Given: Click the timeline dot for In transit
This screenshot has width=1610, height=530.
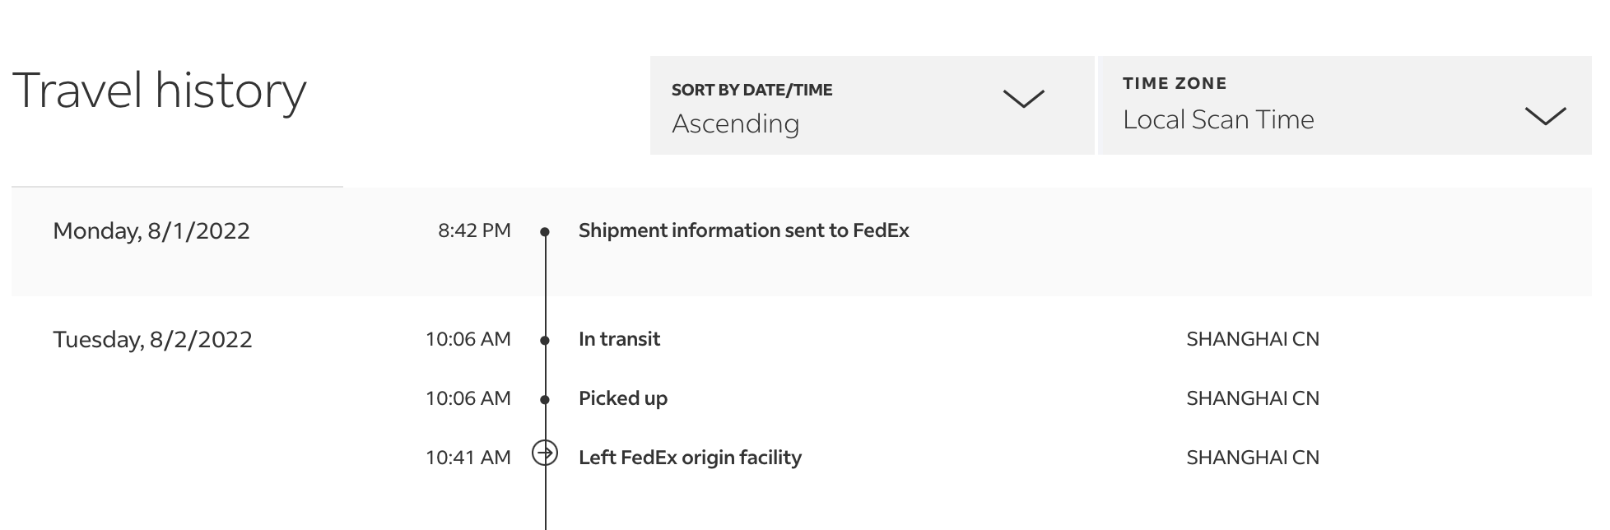Looking at the screenshot, I should click(x=545, y=340).
